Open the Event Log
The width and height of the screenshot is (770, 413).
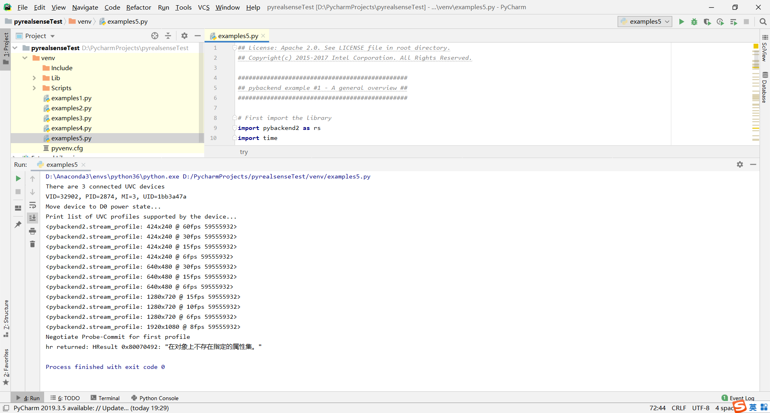click(738, 398)
